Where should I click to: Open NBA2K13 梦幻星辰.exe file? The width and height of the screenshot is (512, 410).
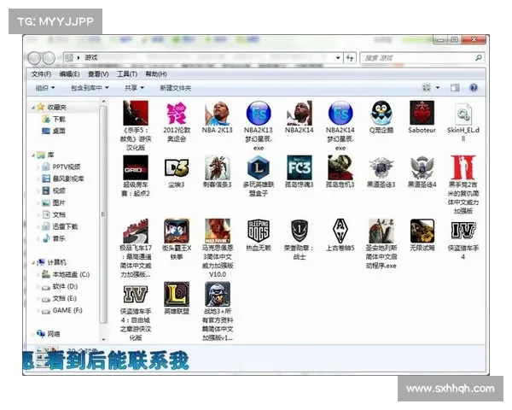tap(259, 113)
